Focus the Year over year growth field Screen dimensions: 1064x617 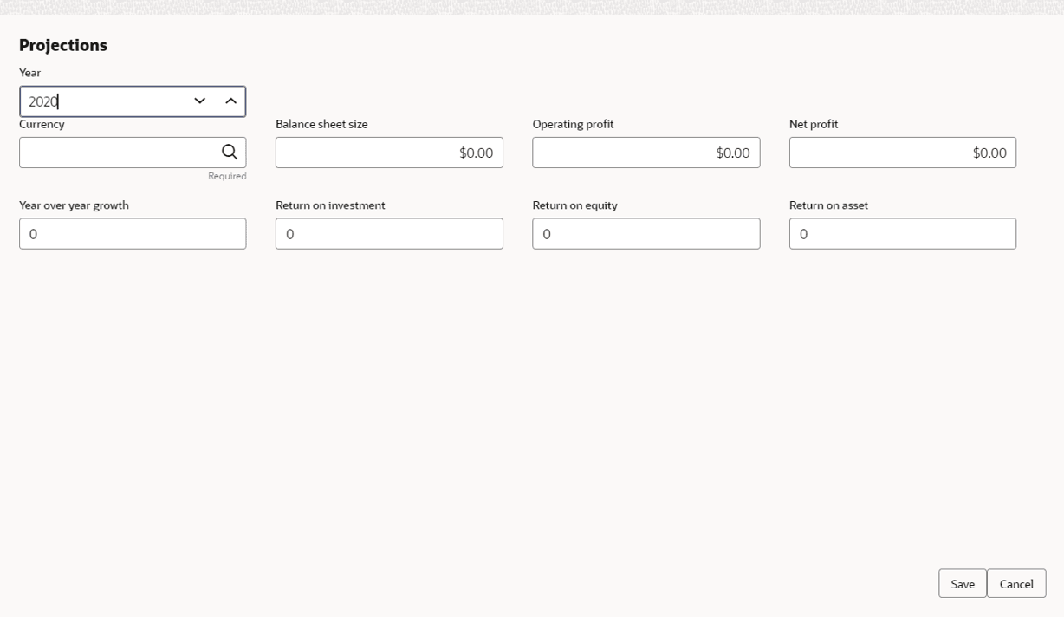[x=133, y=234]
